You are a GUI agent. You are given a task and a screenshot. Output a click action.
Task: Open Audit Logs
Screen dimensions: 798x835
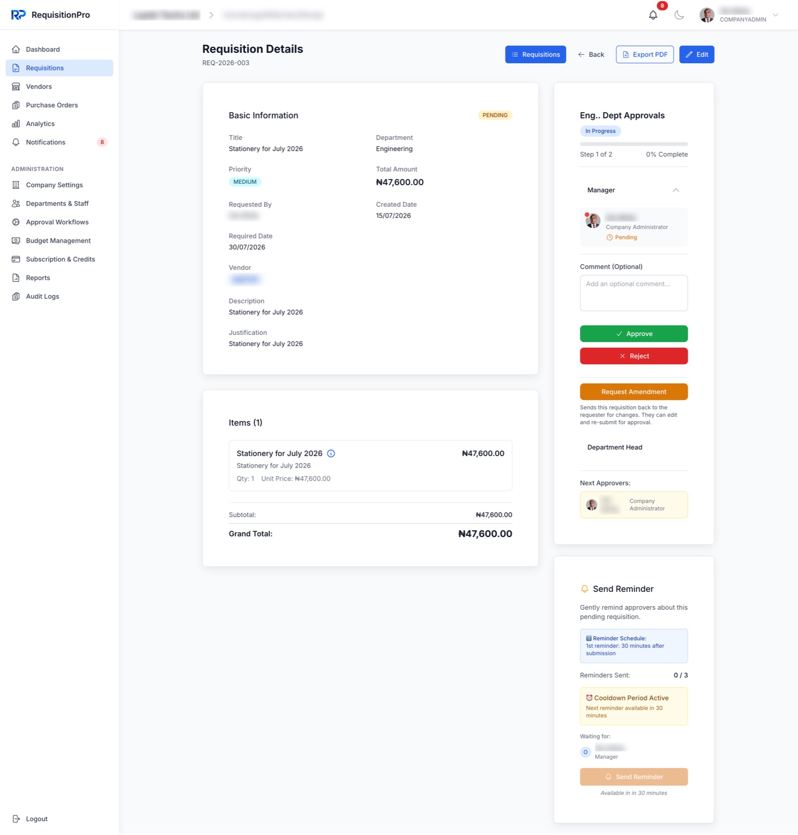tap(59, 296)
